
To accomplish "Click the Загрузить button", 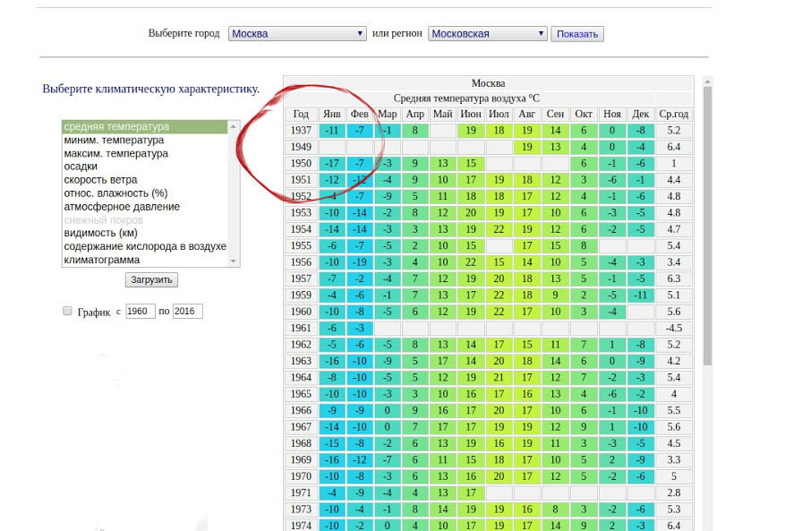I will pyautogui.click(x=151, y=279).
